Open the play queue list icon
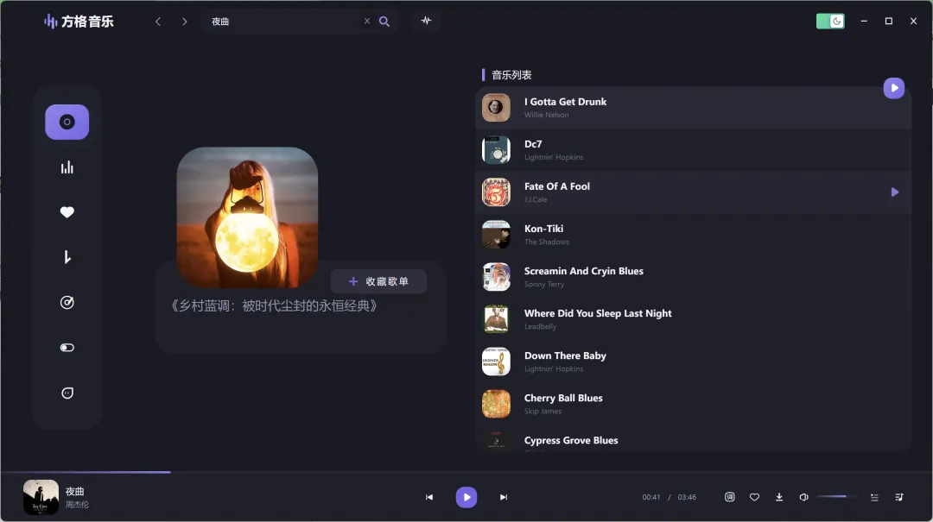 [x=873, y=497]
